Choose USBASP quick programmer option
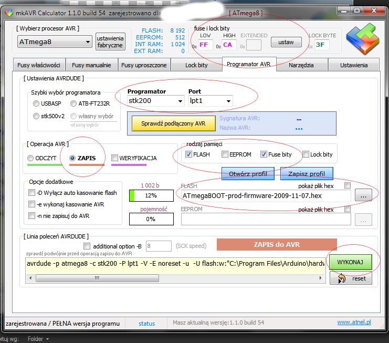This screenshot has height=343, width=389. 36,103
